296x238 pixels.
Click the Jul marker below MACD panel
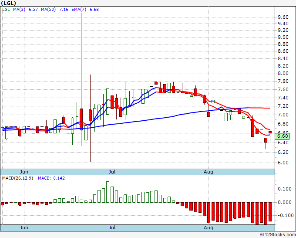[112, 228]
